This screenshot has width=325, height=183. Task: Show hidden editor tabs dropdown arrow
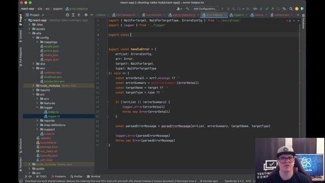tap(298, 15)
